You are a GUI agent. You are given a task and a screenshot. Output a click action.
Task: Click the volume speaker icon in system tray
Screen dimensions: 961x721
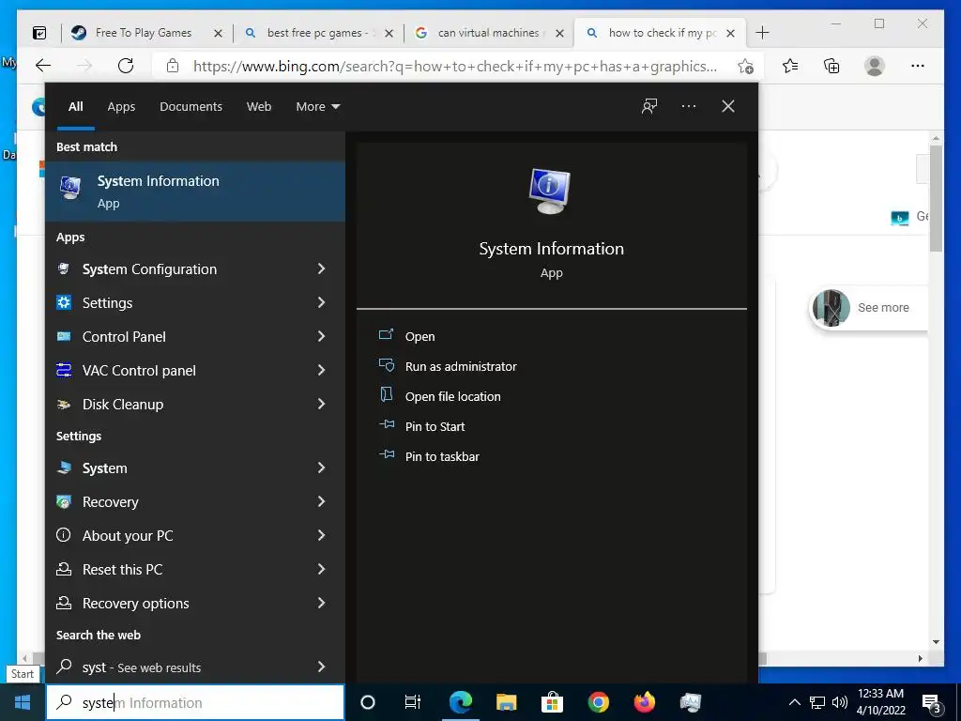[840, 702]
